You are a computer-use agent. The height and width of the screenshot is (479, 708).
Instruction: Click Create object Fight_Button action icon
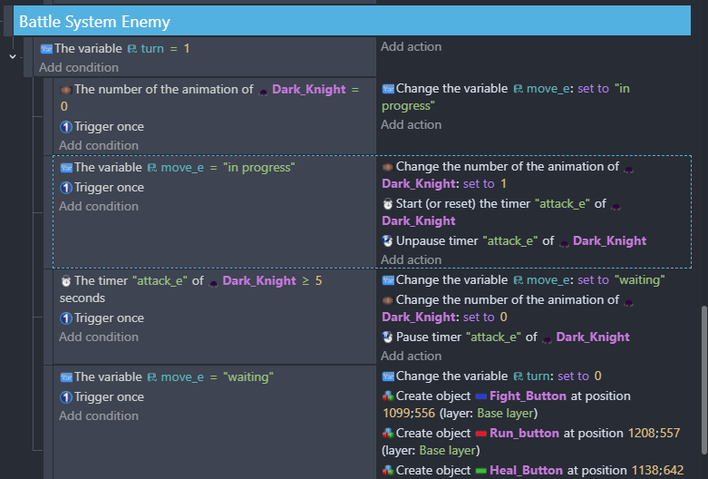point(388,396)
